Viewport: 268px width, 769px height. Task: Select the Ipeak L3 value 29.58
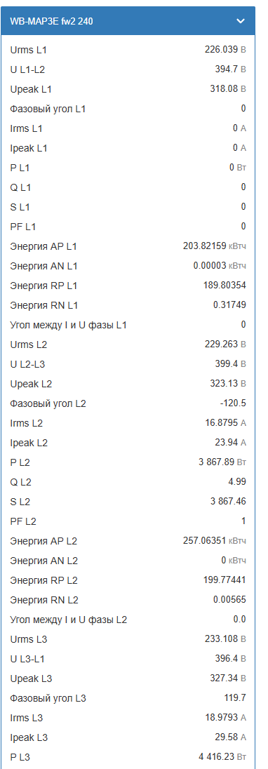pyautogui.click(x=227, y=737)
